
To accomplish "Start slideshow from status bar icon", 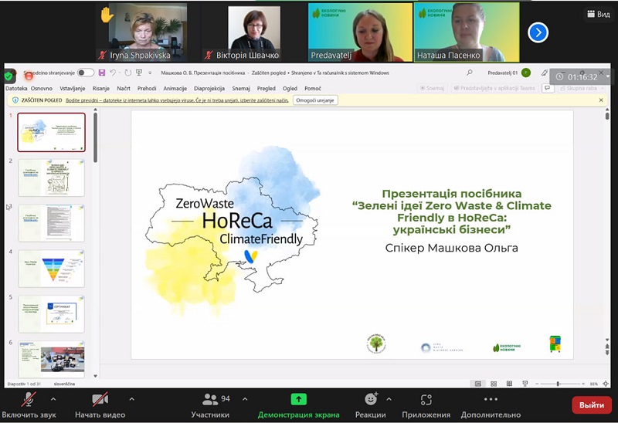I will coord(525,384).
